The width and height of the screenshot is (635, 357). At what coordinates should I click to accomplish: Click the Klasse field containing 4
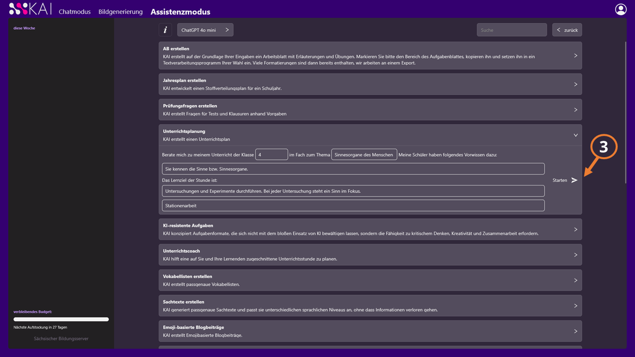(271, 155)
